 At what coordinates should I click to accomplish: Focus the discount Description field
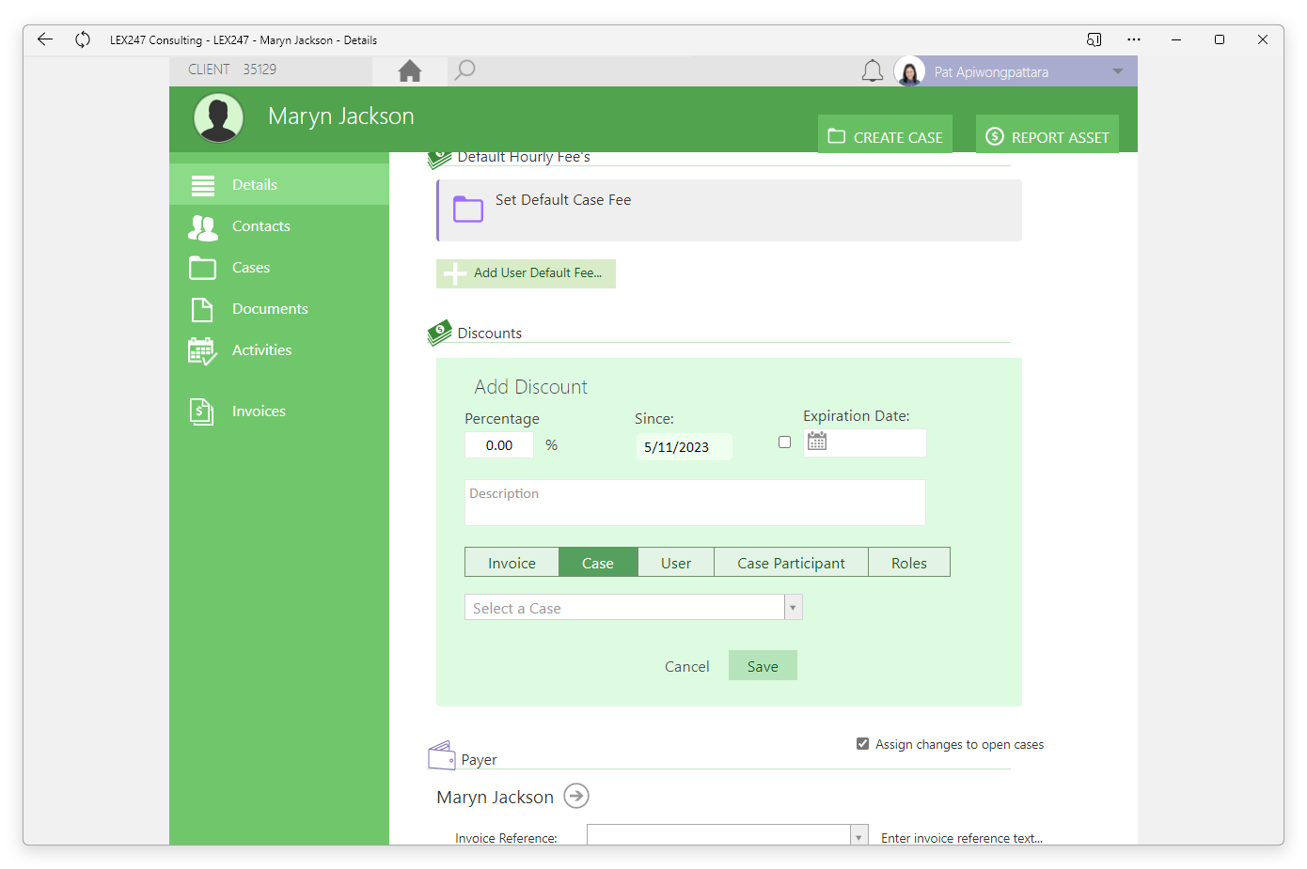pos(695,503)
